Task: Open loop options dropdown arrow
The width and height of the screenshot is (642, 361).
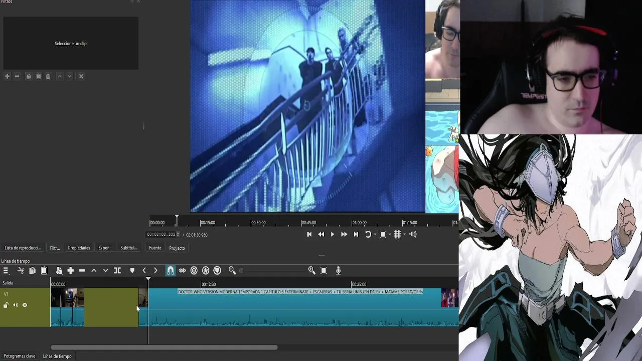Action: click(375, 234)
